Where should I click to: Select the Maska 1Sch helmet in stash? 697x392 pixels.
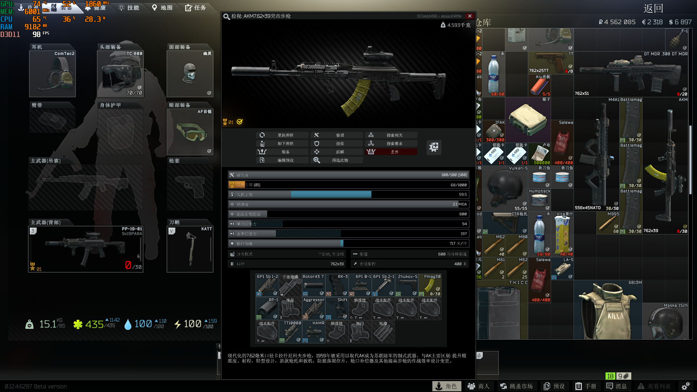point(665,321)
